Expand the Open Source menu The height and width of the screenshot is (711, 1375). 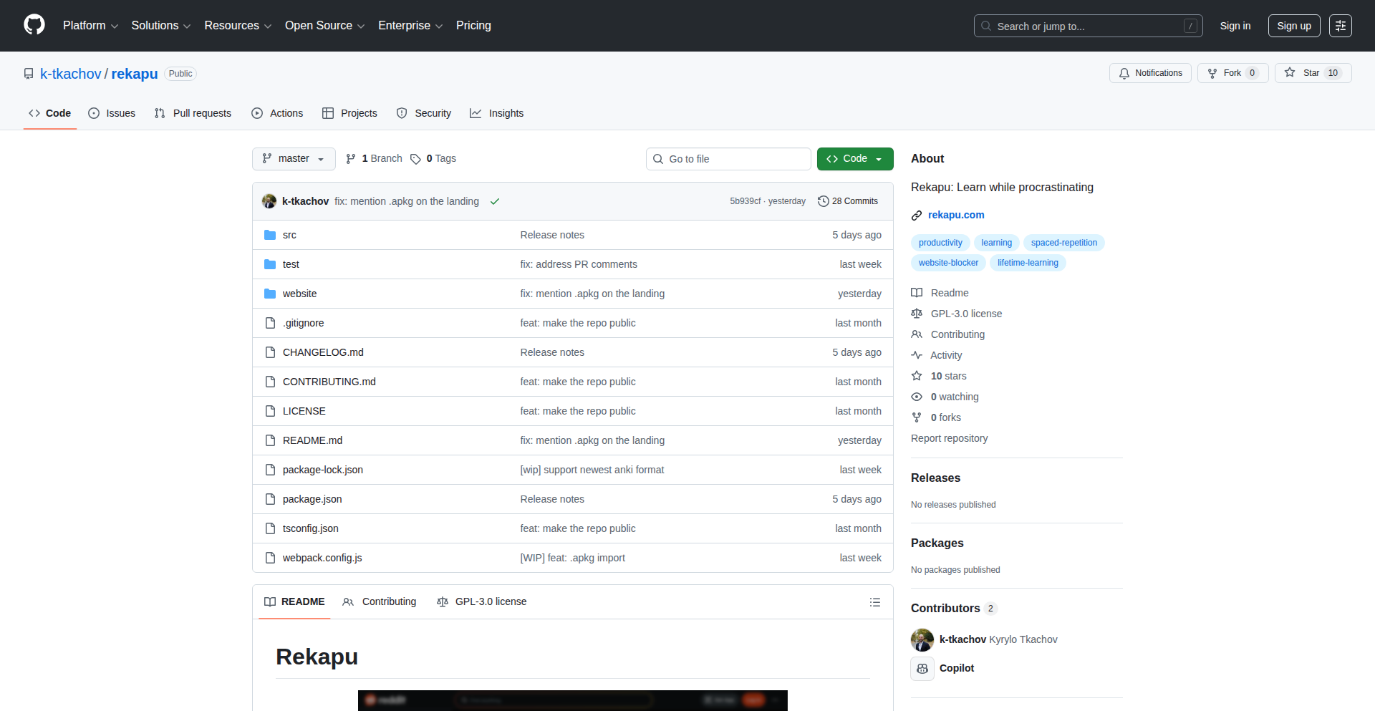click(x=324, y=26)
